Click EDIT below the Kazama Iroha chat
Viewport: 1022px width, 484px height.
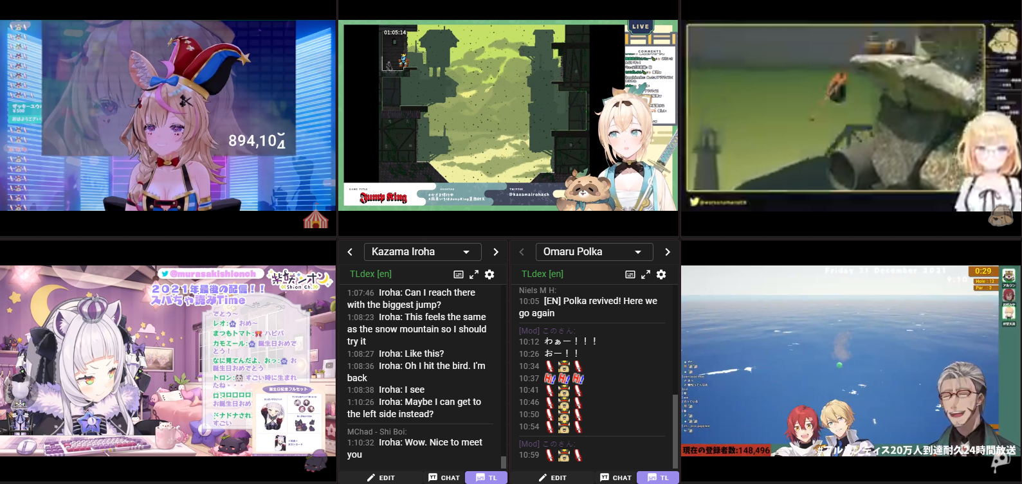381,478
